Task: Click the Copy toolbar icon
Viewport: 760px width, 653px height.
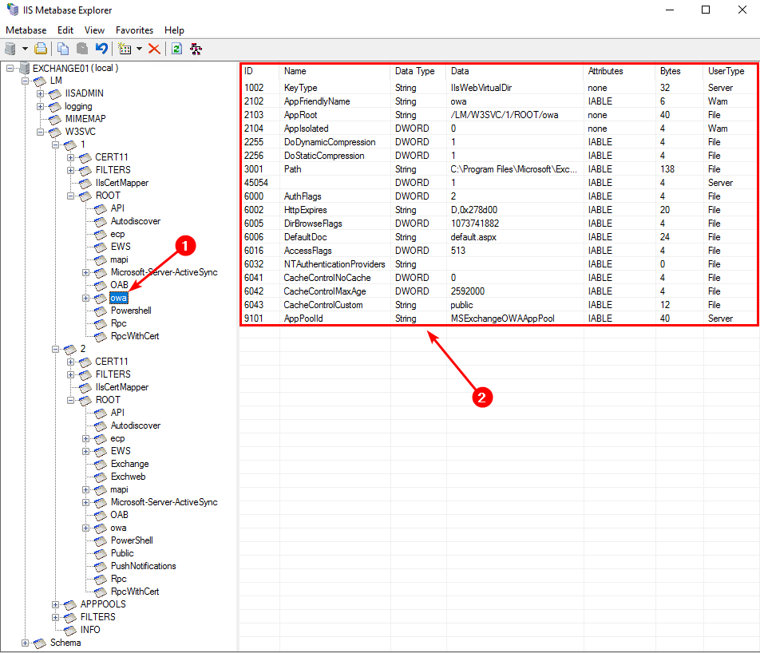Action: pos(63,49)
